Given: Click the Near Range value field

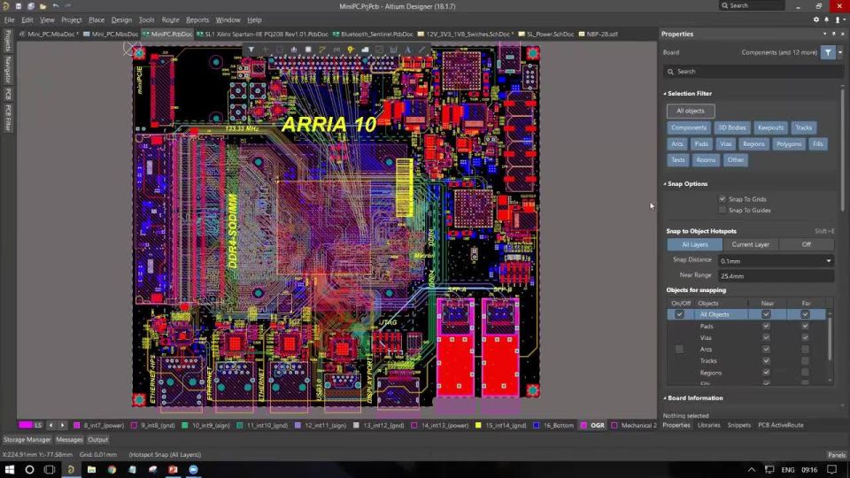Looking at the screenshot, I should (x=776, y=276).
